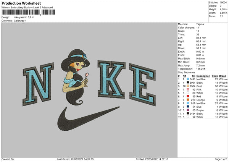The height and width of the screenshot is (162, 229).
Task: Click the Ice Blue swatch in stop 8
Action: click(x=188, y=103)
